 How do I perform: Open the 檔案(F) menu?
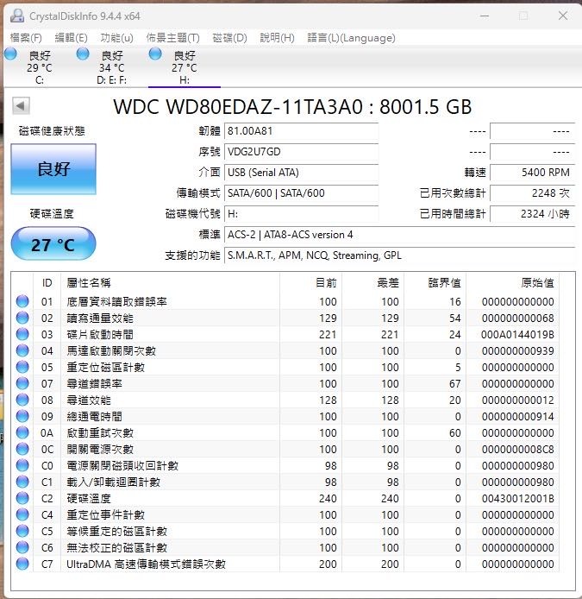[26, 38]
